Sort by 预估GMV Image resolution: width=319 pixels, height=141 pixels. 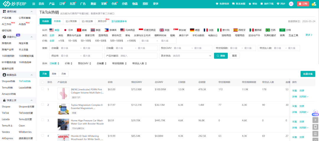click(84, 63)
